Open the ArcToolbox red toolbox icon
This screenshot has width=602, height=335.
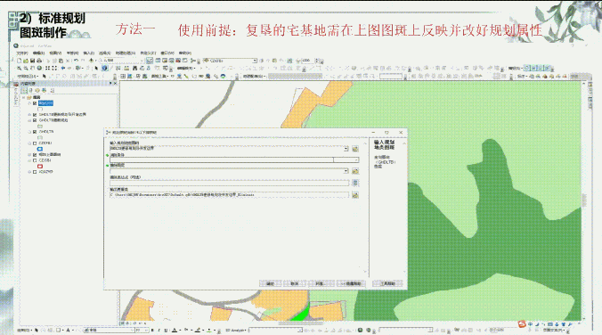coord(178,61)
